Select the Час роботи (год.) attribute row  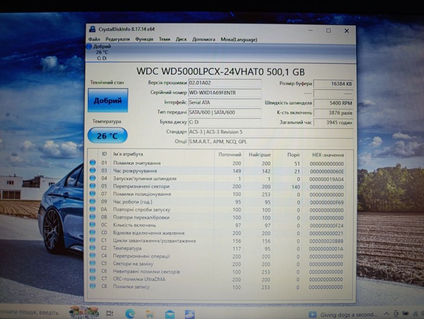point(216,202)
